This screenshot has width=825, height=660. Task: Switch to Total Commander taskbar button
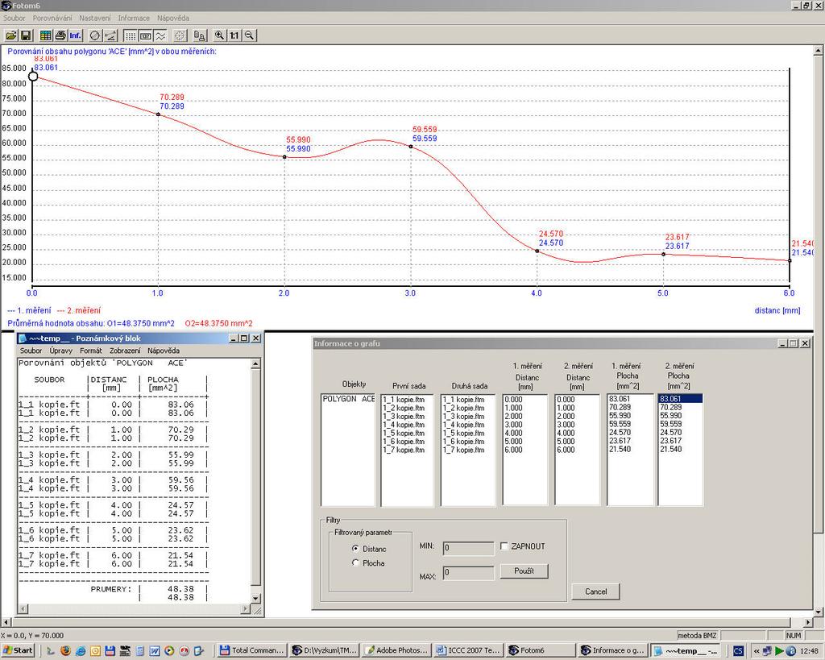(x=252, y=650)
